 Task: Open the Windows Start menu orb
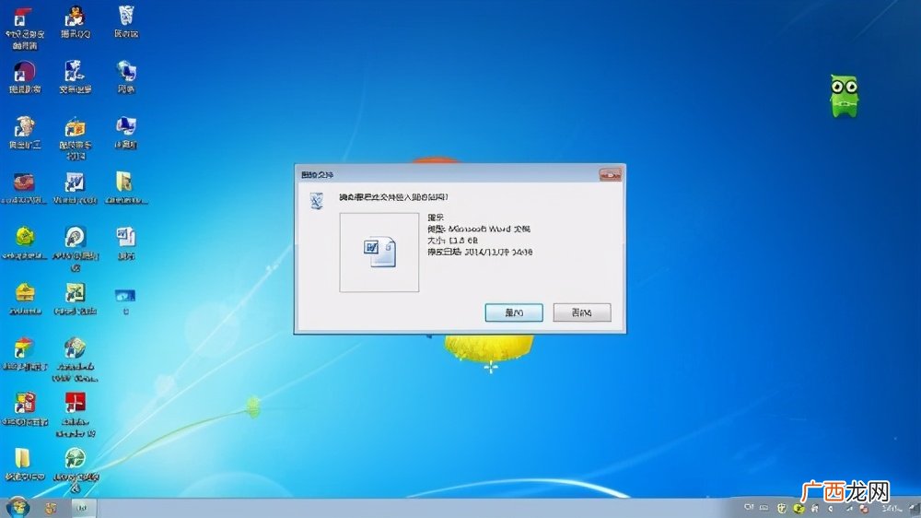tap(17, 507)
